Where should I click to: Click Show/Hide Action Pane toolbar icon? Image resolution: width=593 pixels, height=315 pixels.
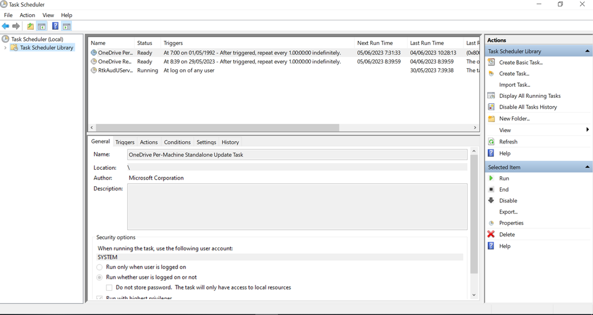tap(67, 26)
